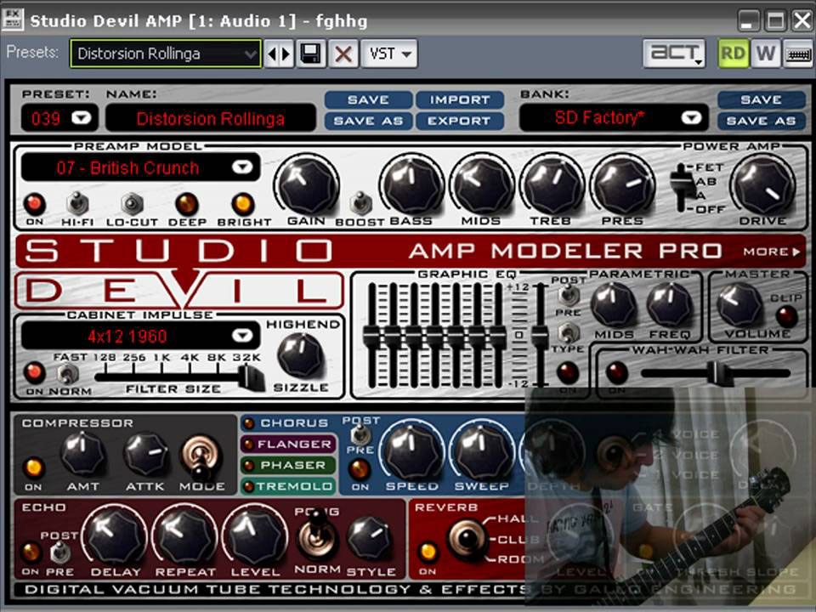Click the preset name field Distorsion Rollinga
Screen dimensions: 816x612
pos(210,118)
